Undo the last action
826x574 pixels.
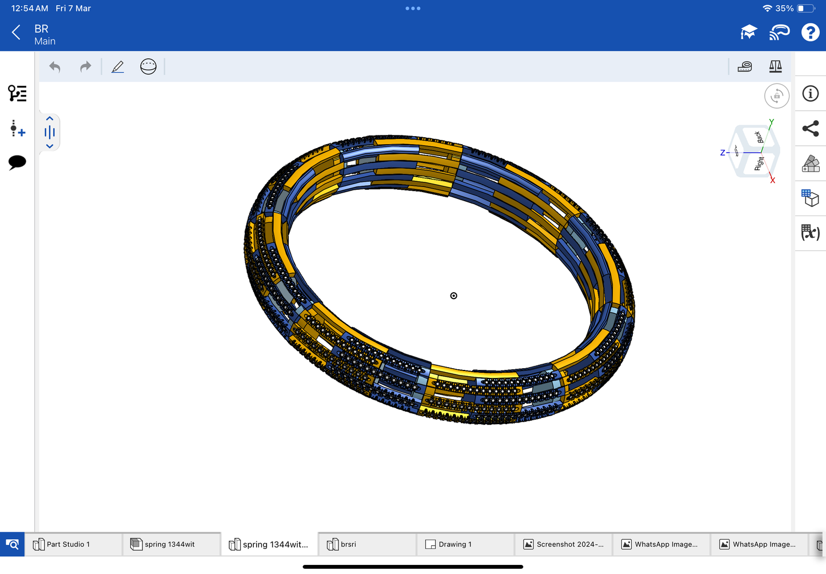coord(55,67)
